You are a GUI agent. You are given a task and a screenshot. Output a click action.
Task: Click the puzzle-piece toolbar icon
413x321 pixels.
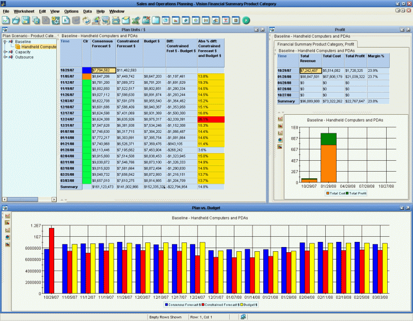click(56, 20)
